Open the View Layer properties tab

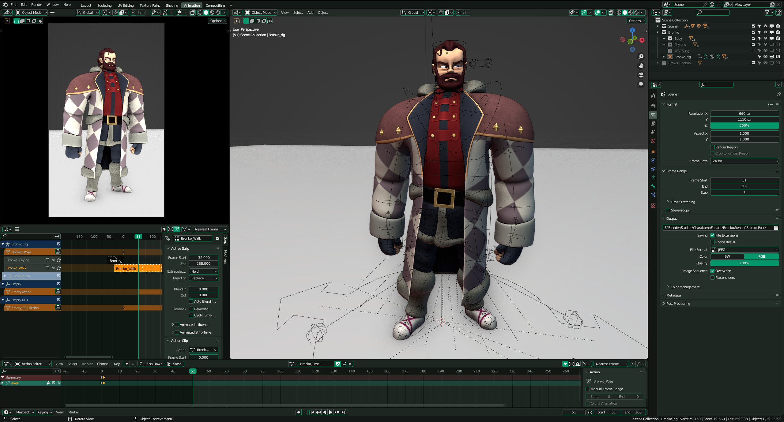[x=653, y=124]
